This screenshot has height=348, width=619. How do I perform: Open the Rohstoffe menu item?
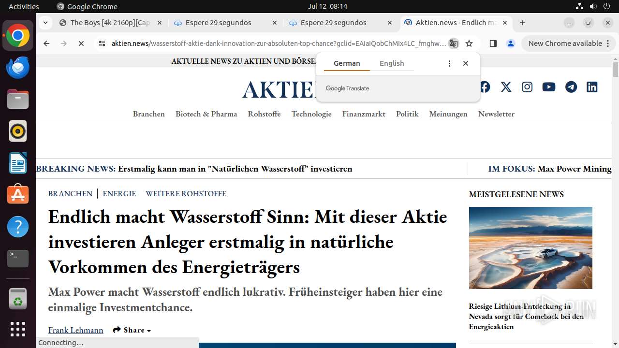click(x=264, y=114)
